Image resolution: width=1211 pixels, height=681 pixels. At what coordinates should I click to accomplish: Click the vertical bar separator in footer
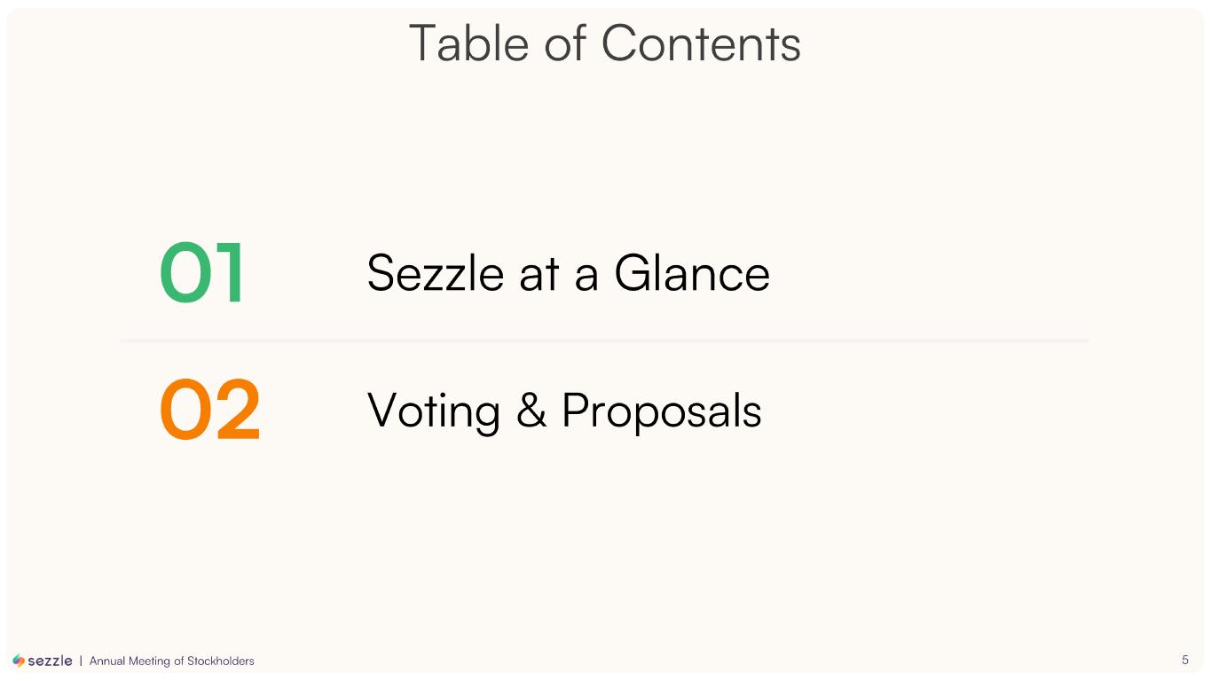[81, 661]
